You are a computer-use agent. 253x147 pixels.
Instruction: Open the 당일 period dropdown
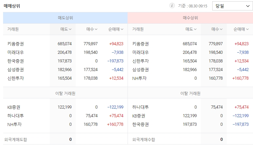tap(233, 6)
